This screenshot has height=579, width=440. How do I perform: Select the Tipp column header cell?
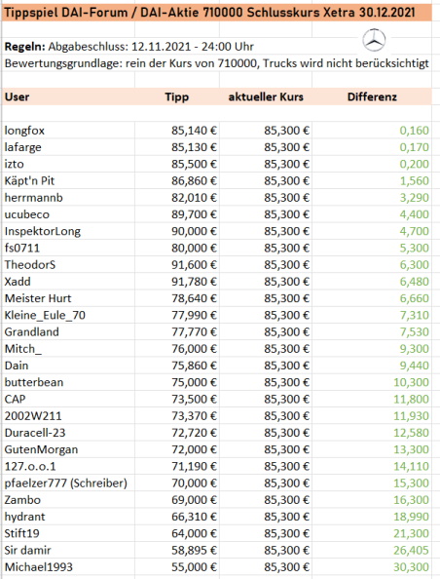[177, 96]
